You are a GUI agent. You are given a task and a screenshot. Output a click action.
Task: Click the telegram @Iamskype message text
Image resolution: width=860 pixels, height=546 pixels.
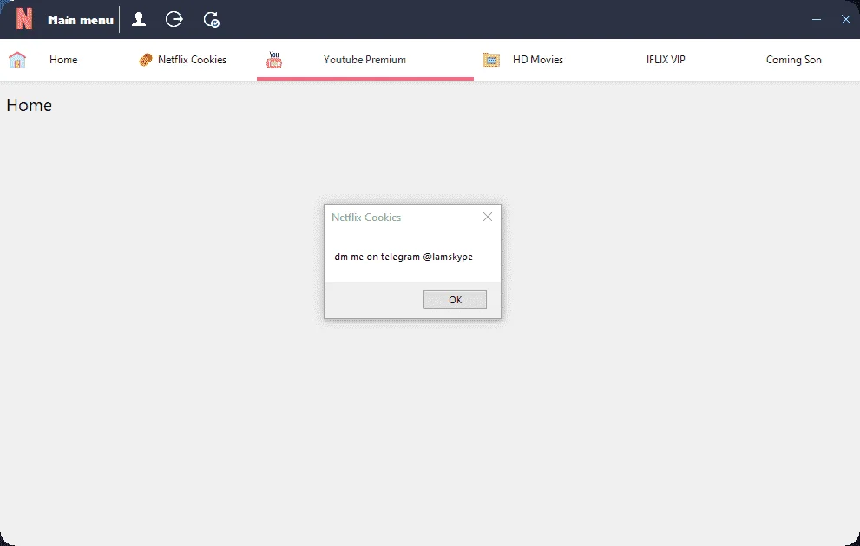404,257
